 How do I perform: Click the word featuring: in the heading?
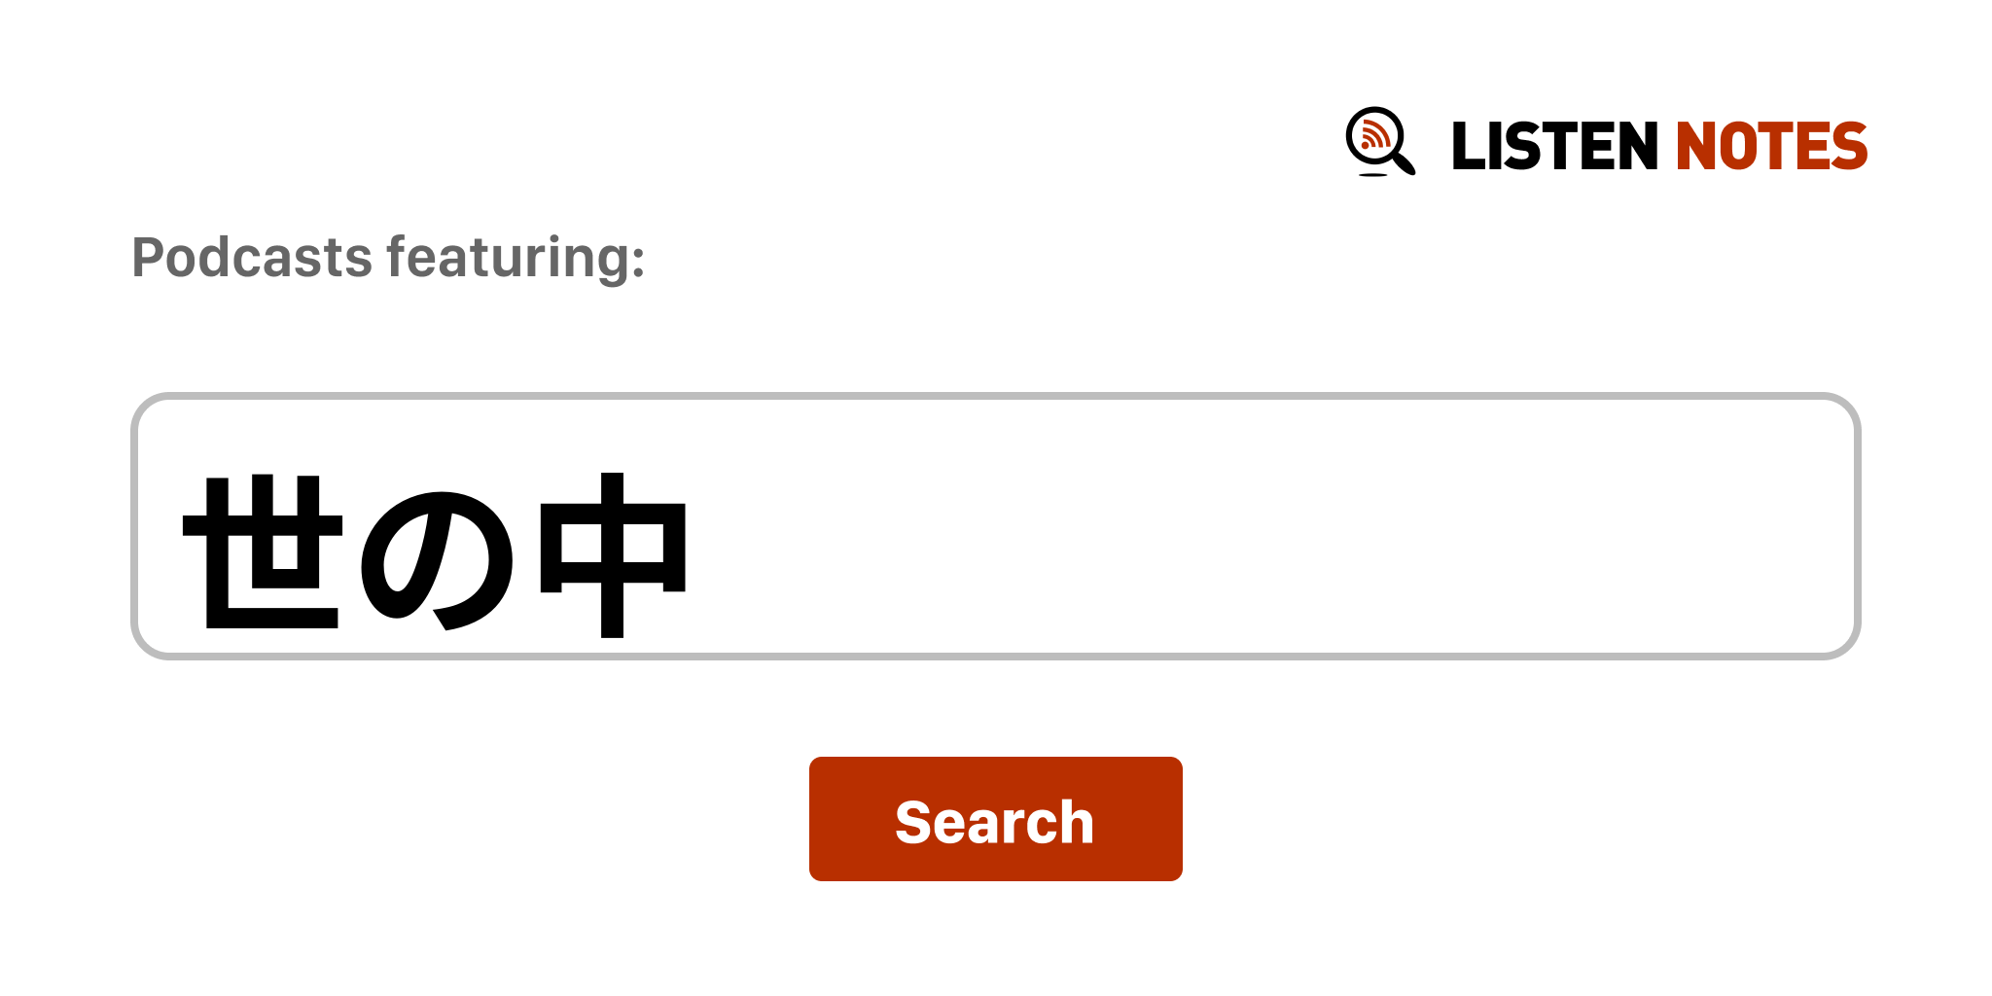tap(516, 259)
